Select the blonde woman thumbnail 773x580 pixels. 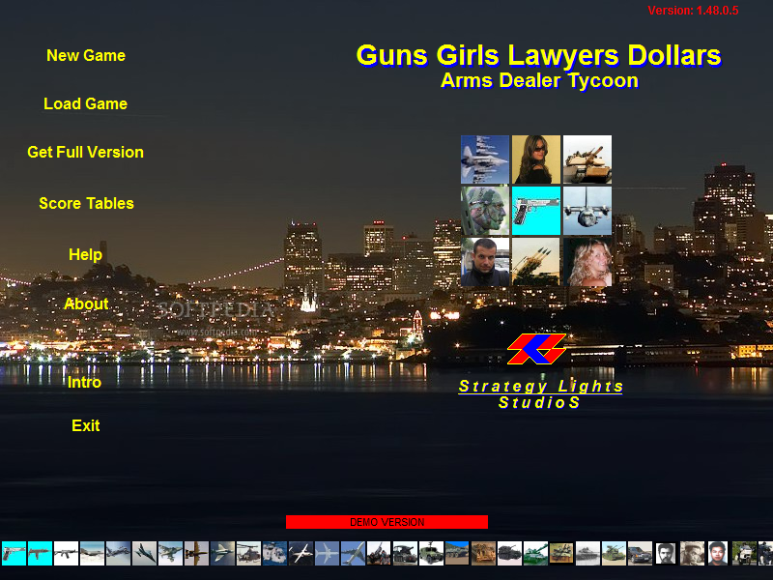tap(587, 262)
